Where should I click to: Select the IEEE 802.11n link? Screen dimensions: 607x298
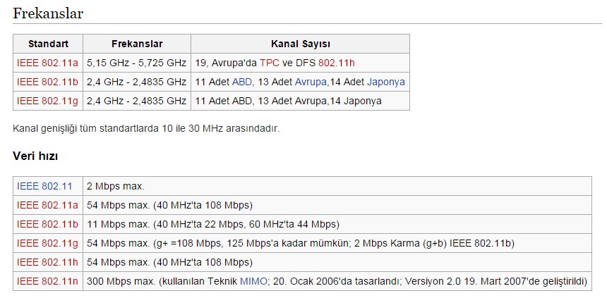(x=47, y=281)
